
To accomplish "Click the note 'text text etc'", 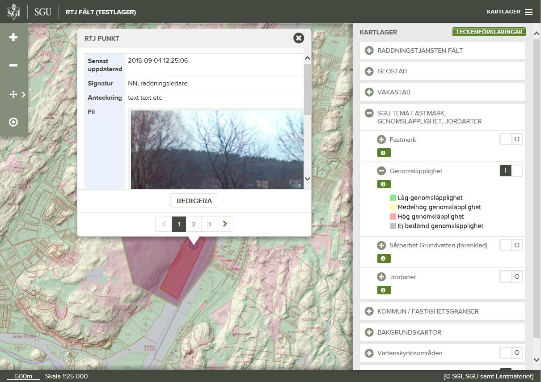I will click(x=145, y=98).
